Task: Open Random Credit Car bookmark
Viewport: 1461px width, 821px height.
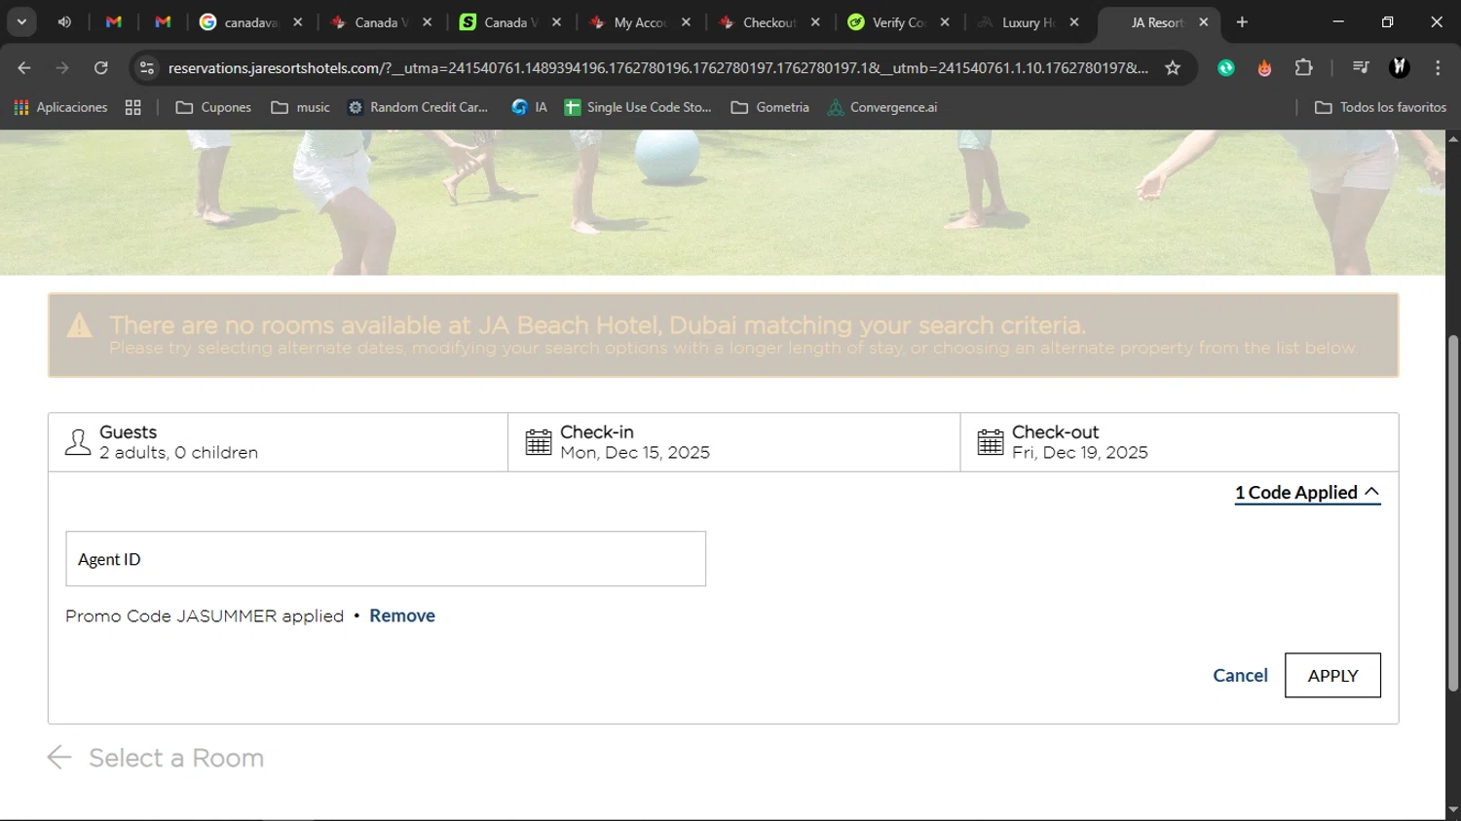Action: coord(418,107)
